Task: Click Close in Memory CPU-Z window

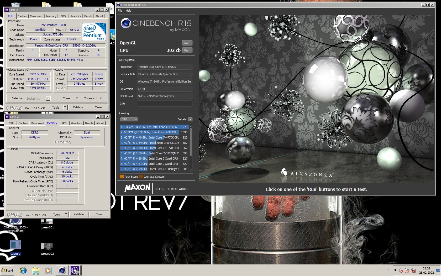Action: pos(99,214)
